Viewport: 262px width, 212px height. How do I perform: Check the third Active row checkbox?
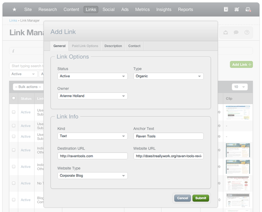[14, 136]
